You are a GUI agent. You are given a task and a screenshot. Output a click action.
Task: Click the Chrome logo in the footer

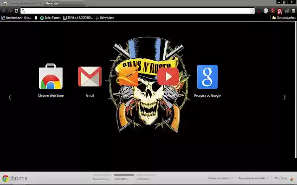coord(15,178)
